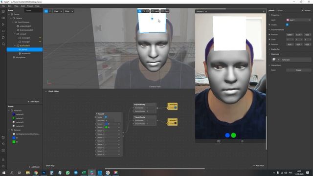This screenshot has width=313, height=176.
Task: Toggle the second viewport mode button
Action: pyautogui.click(x=50, y=11)
